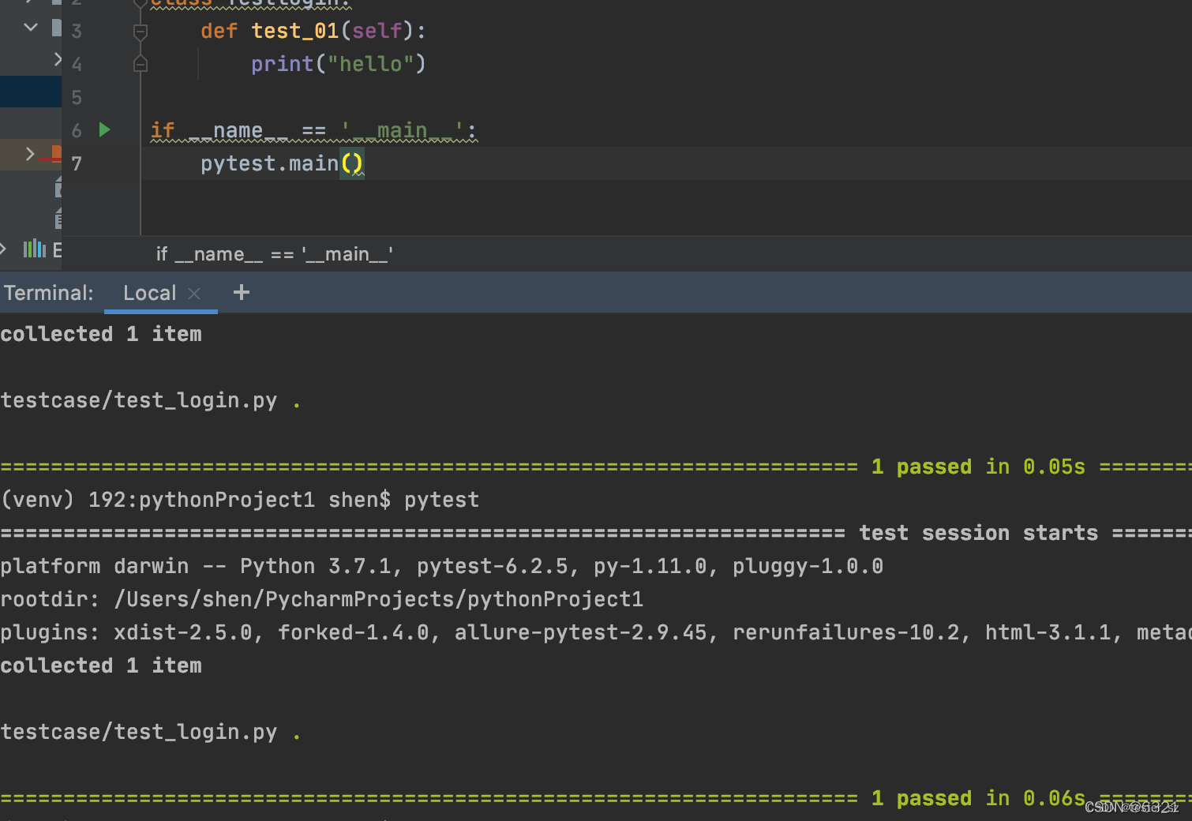Click the Terminal: panel label
Image resolution: width=1192 pixels, height=821 pixels.
tap(48, 293)
